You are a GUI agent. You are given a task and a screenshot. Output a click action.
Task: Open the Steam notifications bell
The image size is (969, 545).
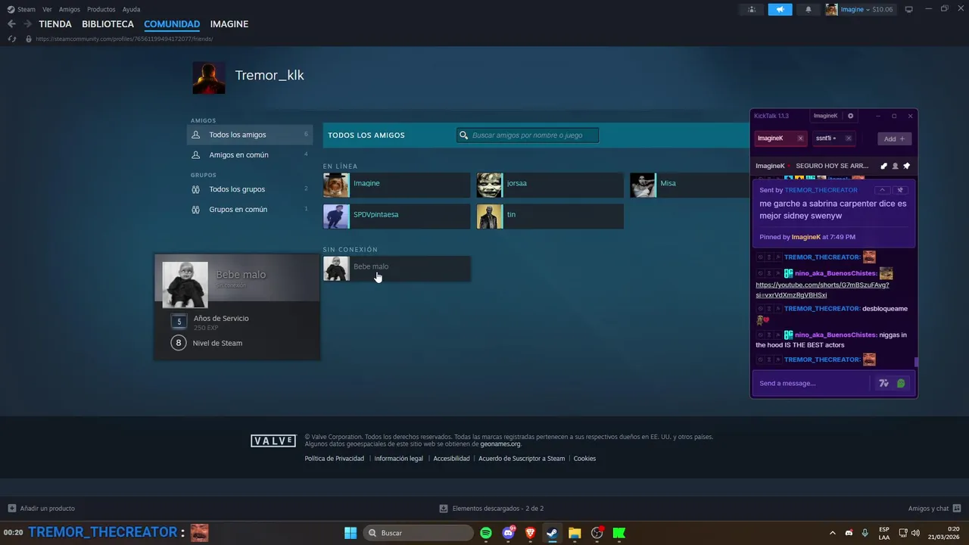(x=808, y=9)
